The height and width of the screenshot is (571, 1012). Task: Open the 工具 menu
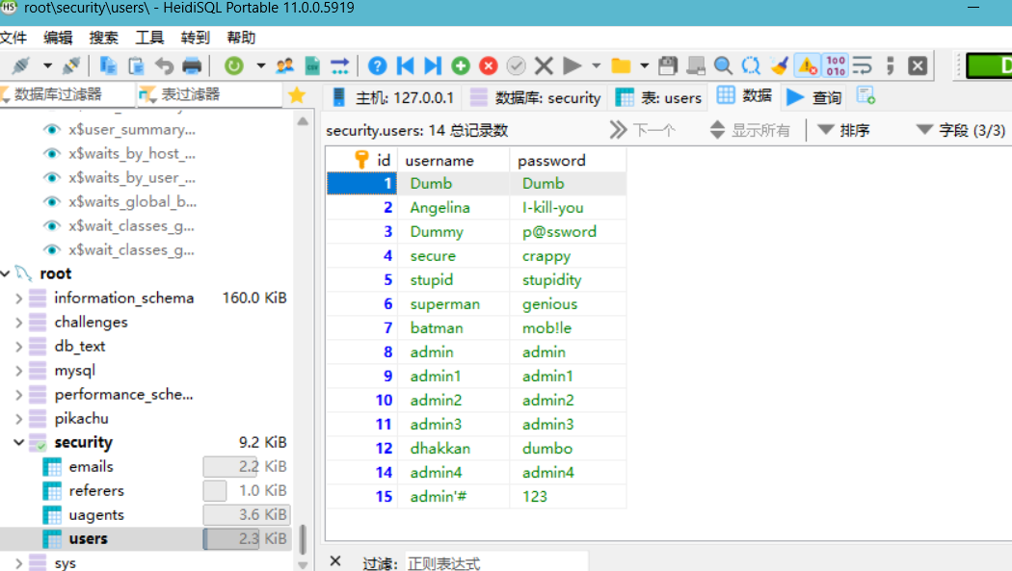click(149, 38)
